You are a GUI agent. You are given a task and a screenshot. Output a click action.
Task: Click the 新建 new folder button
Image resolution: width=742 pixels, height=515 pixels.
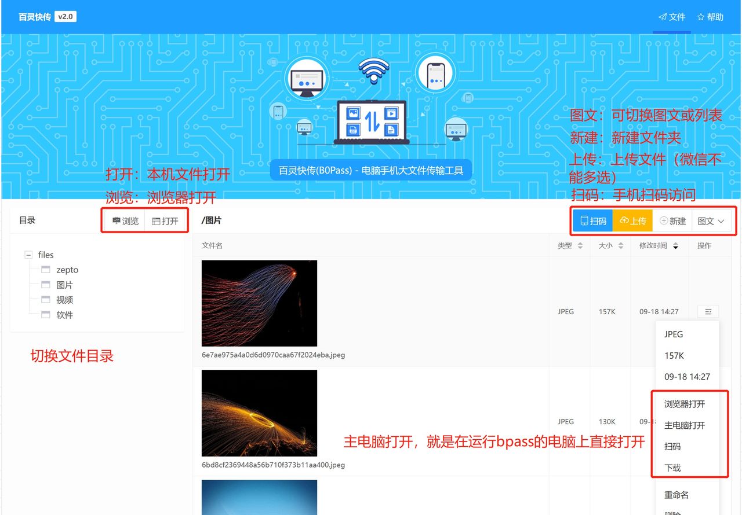pyautogui.click(x=672, y=221)
